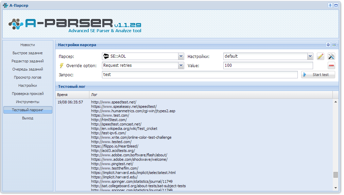
Task: Open the tools wrench-hammer settings icon
Action: point(331,56)
